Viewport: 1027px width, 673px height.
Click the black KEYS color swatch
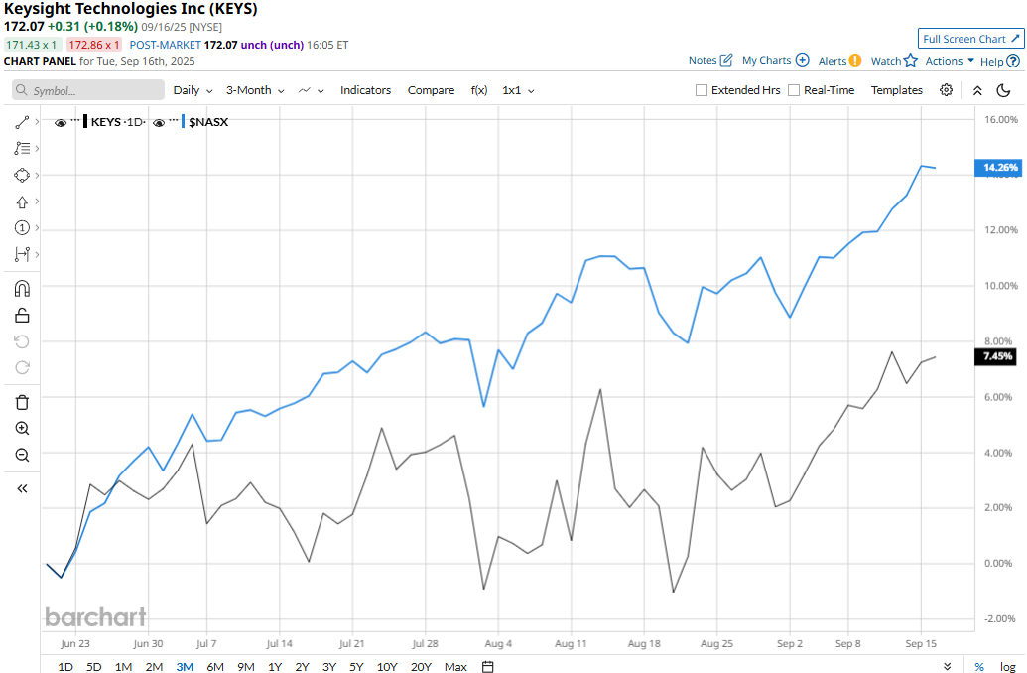point(85,121)
